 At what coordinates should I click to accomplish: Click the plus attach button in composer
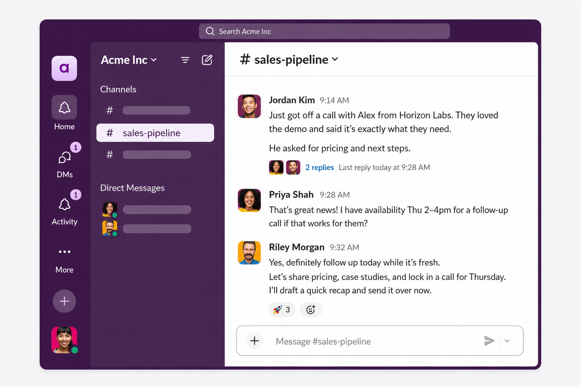pyautogui.click(x=255, y=341)
